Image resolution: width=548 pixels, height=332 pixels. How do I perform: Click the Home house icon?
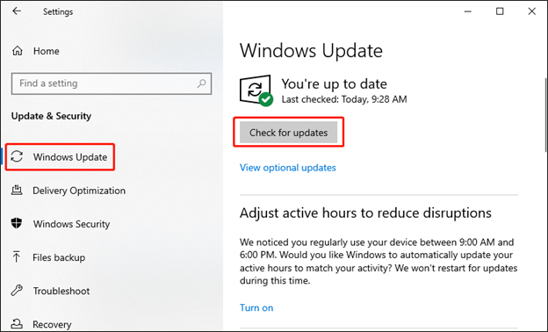18,51
